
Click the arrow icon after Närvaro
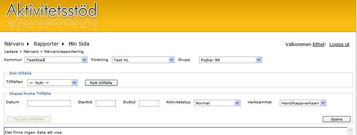28,44
